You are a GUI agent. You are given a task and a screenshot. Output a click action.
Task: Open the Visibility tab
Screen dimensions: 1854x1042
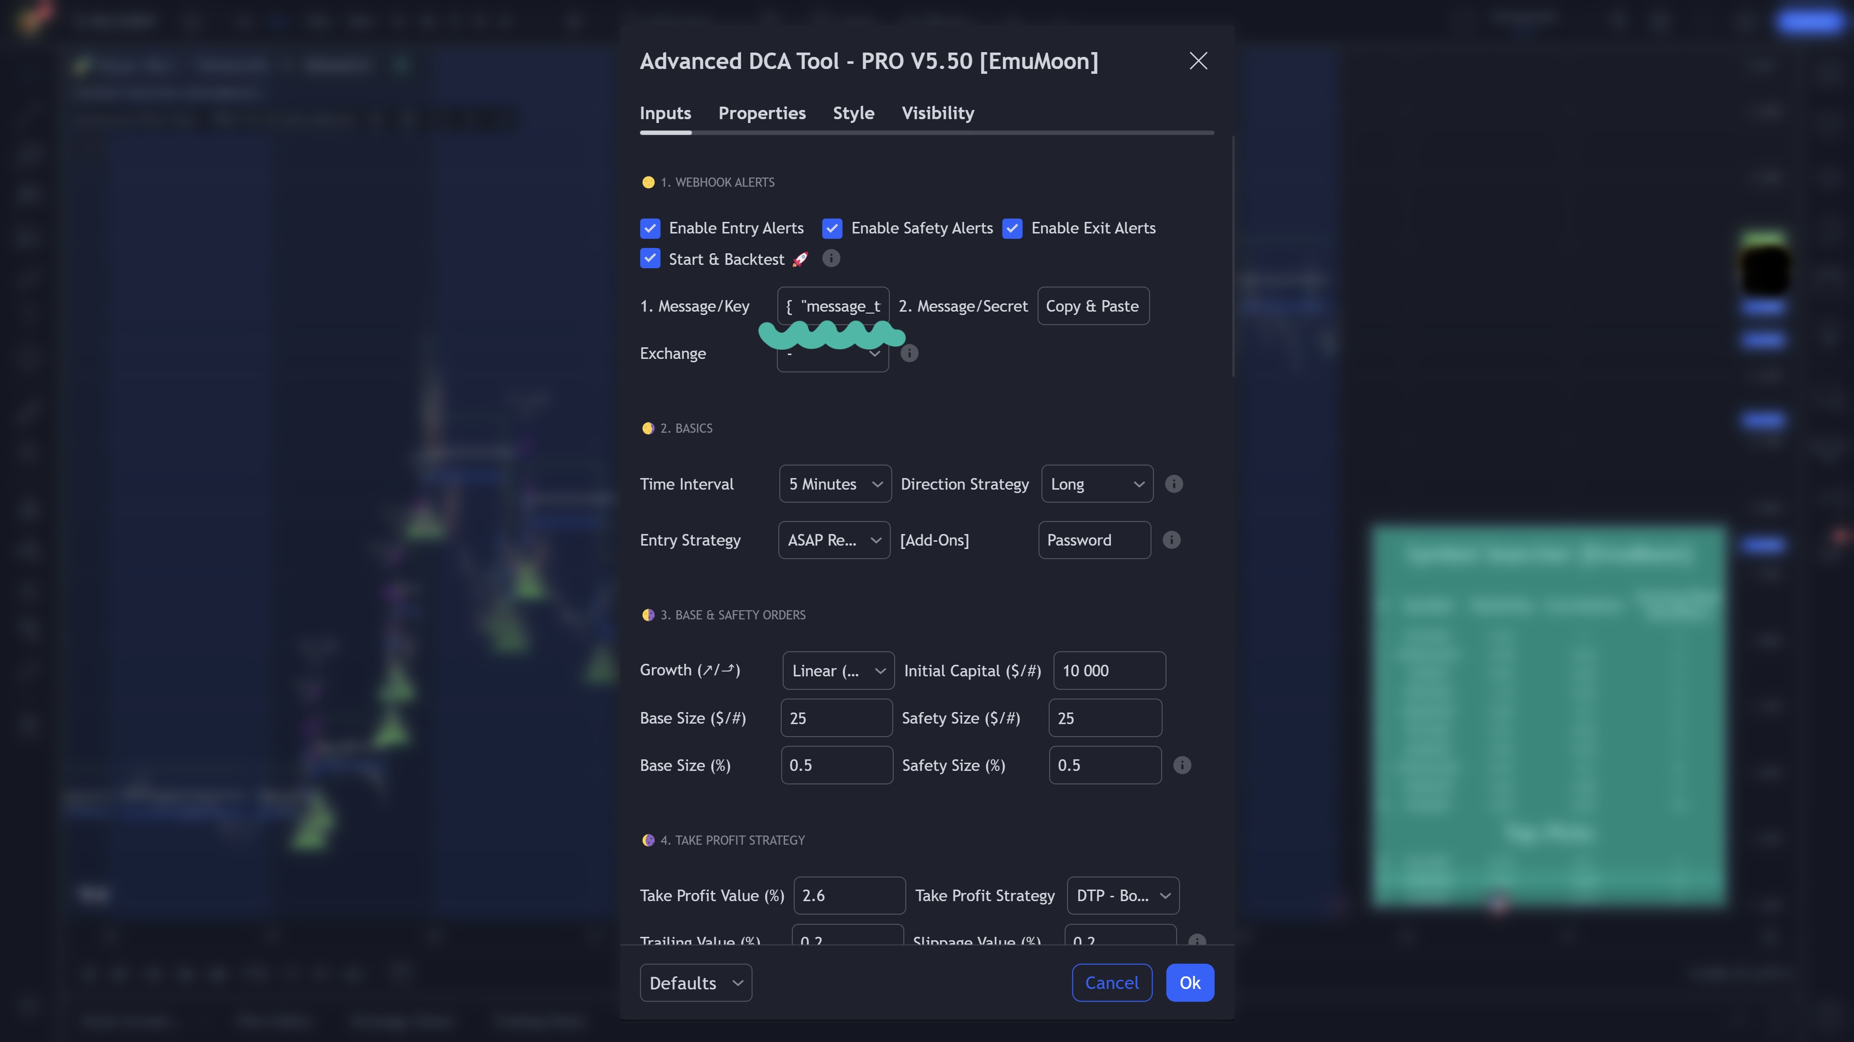[x=937, y=113]
